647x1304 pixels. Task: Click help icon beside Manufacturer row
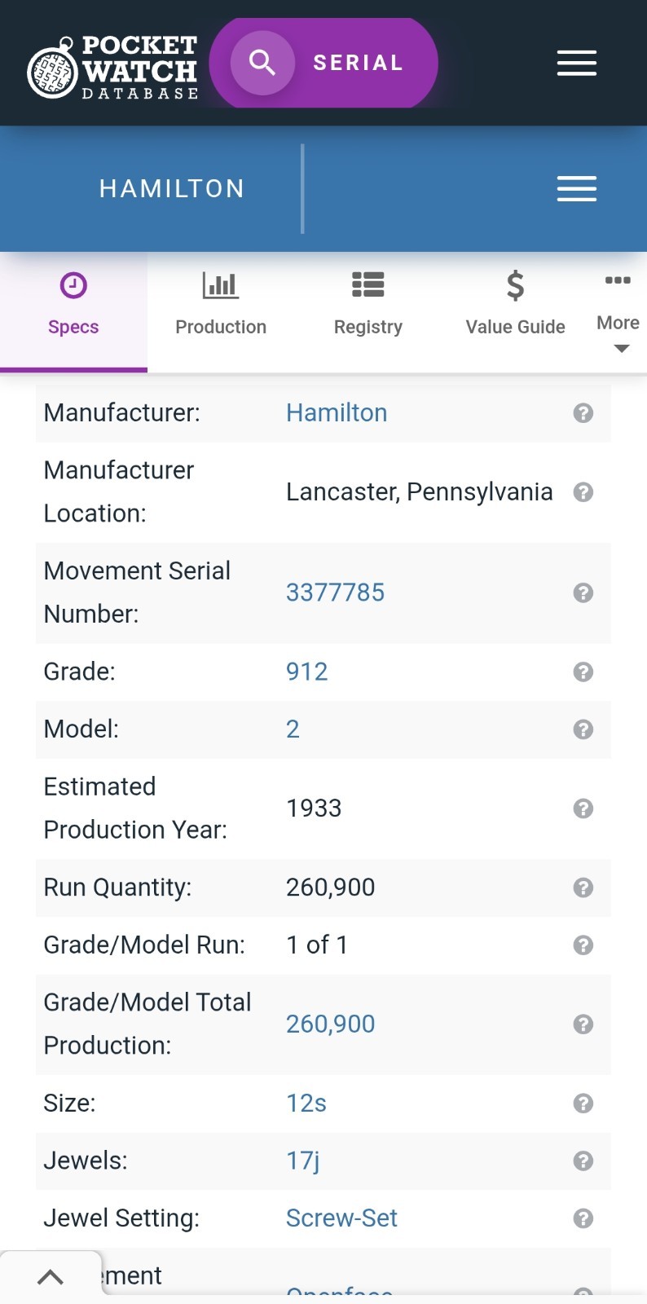pos(583,413)
